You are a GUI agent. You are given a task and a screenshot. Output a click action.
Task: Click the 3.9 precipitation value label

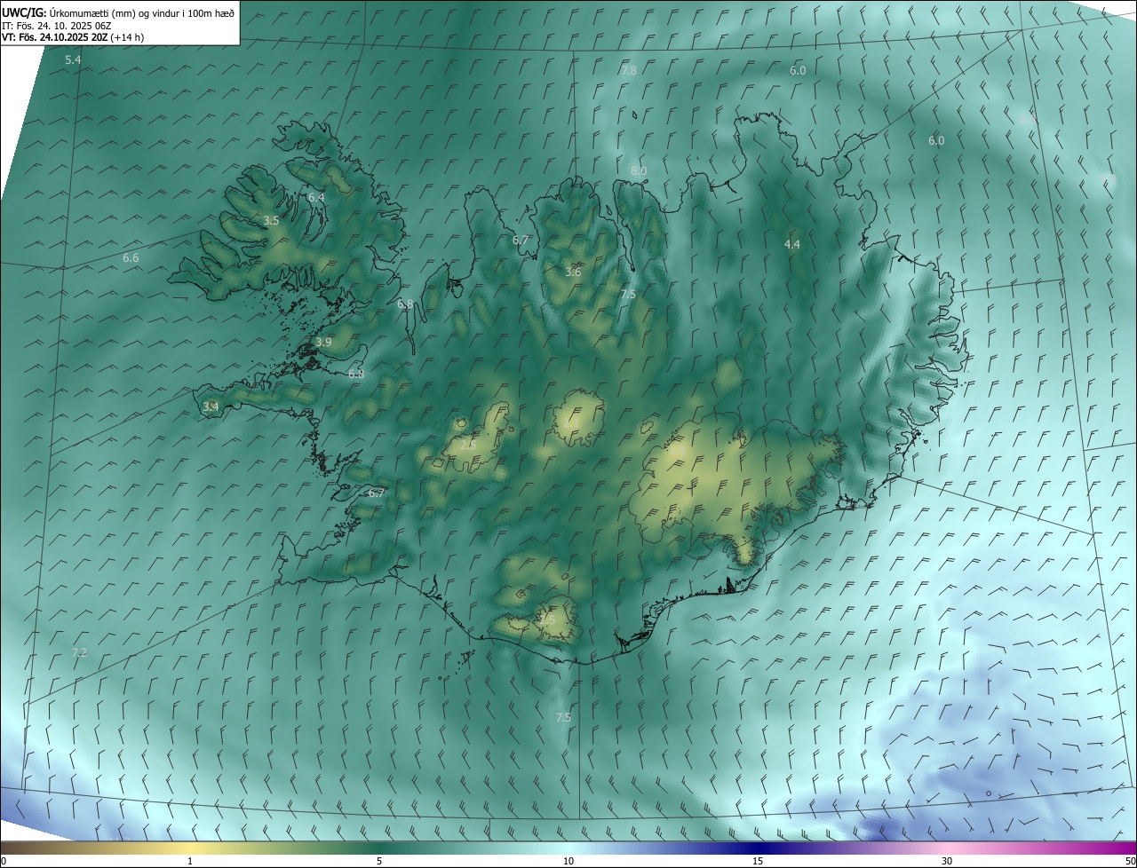(x=323, y=342)
